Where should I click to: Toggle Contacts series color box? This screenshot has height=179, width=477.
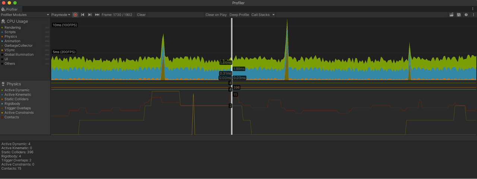tap(2, 117)
